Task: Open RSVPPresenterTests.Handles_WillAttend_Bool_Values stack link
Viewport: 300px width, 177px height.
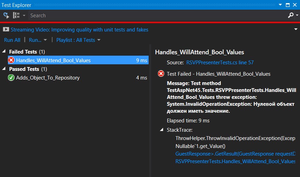Action: pyautogui.click(x=235, y=161)
